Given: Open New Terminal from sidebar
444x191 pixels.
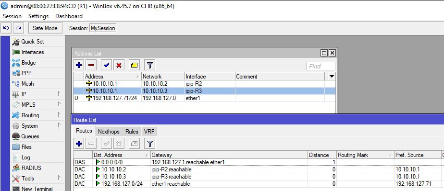Looking at the screenshot, I should click(x=37, y=189).
